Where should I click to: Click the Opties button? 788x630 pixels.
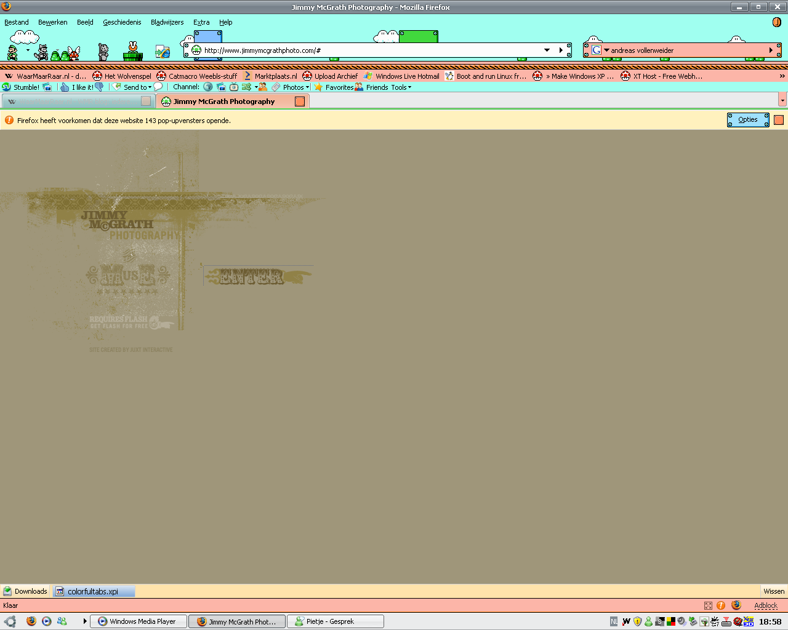(748, 120)
